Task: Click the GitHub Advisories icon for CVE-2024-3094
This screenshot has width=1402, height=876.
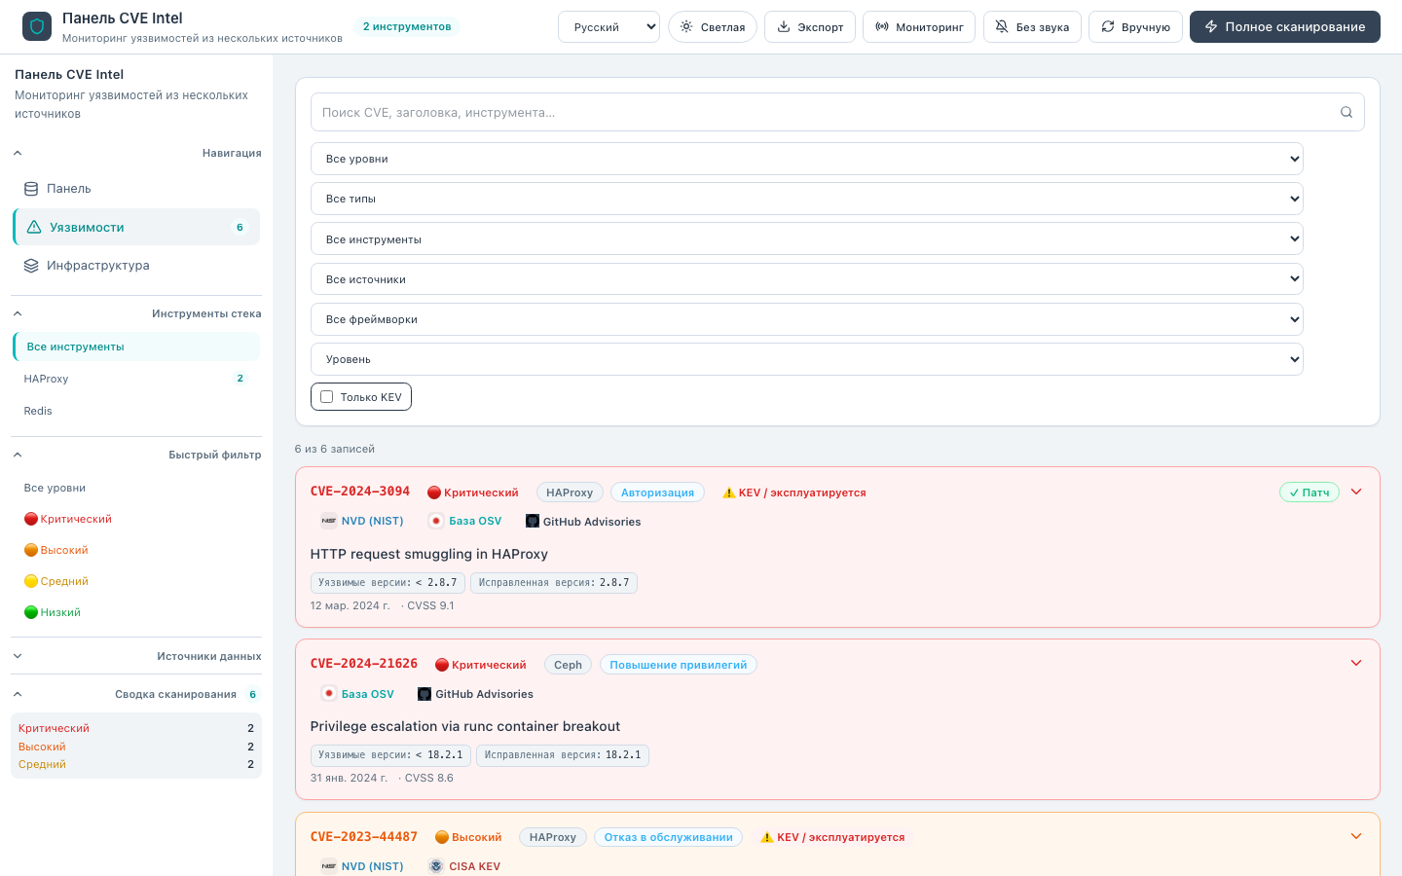Action: (533, 521)
